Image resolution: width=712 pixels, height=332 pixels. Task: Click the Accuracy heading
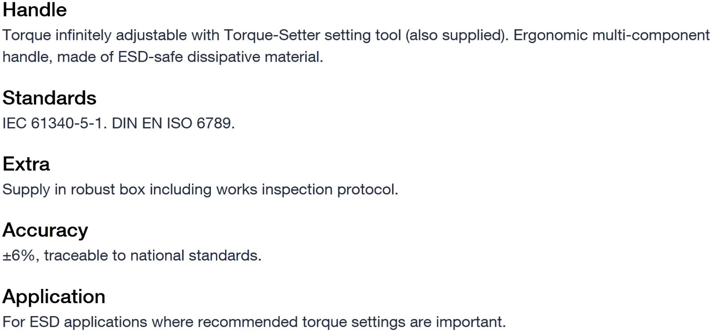tap(45, 230)
